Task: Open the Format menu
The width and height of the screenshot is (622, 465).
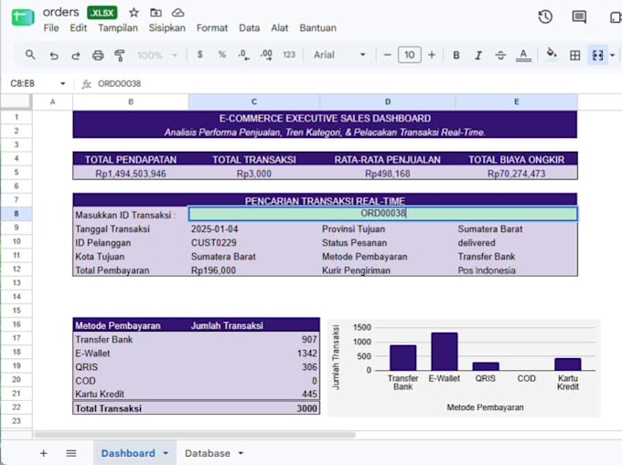Action: click(212, 27)
